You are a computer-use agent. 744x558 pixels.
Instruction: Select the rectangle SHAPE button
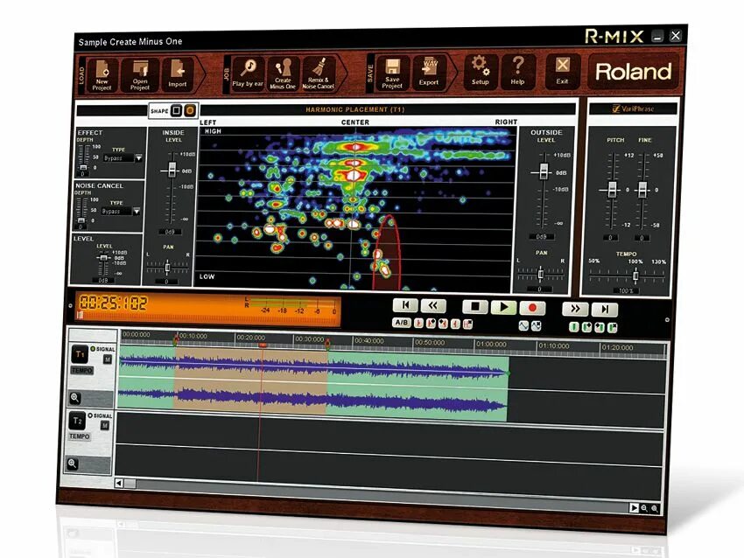[x=177, y=110]
